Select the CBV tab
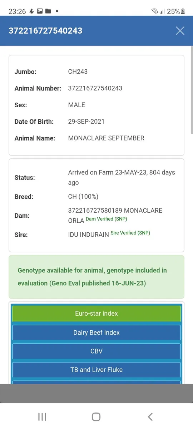This screenshot has width=193, height=429. coord(96,351)
